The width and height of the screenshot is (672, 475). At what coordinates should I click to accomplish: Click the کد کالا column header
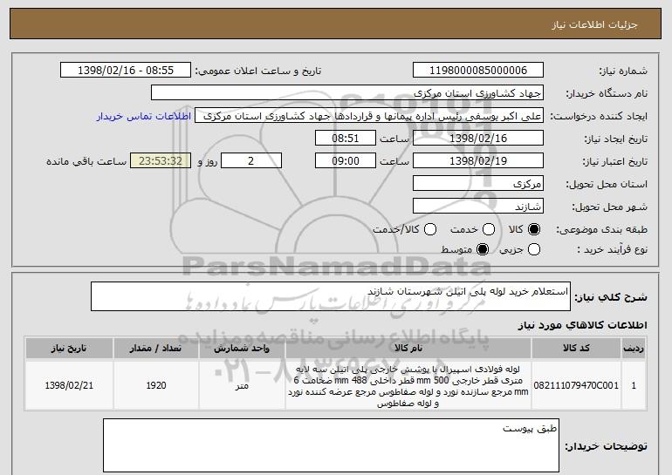click(576, 349)
